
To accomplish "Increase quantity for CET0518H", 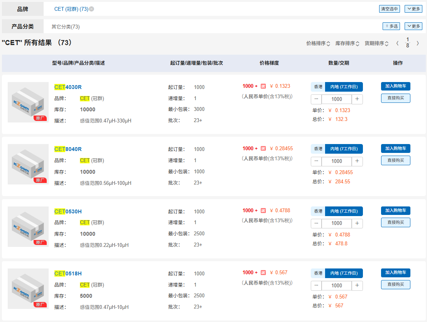I will click(357, 285).
